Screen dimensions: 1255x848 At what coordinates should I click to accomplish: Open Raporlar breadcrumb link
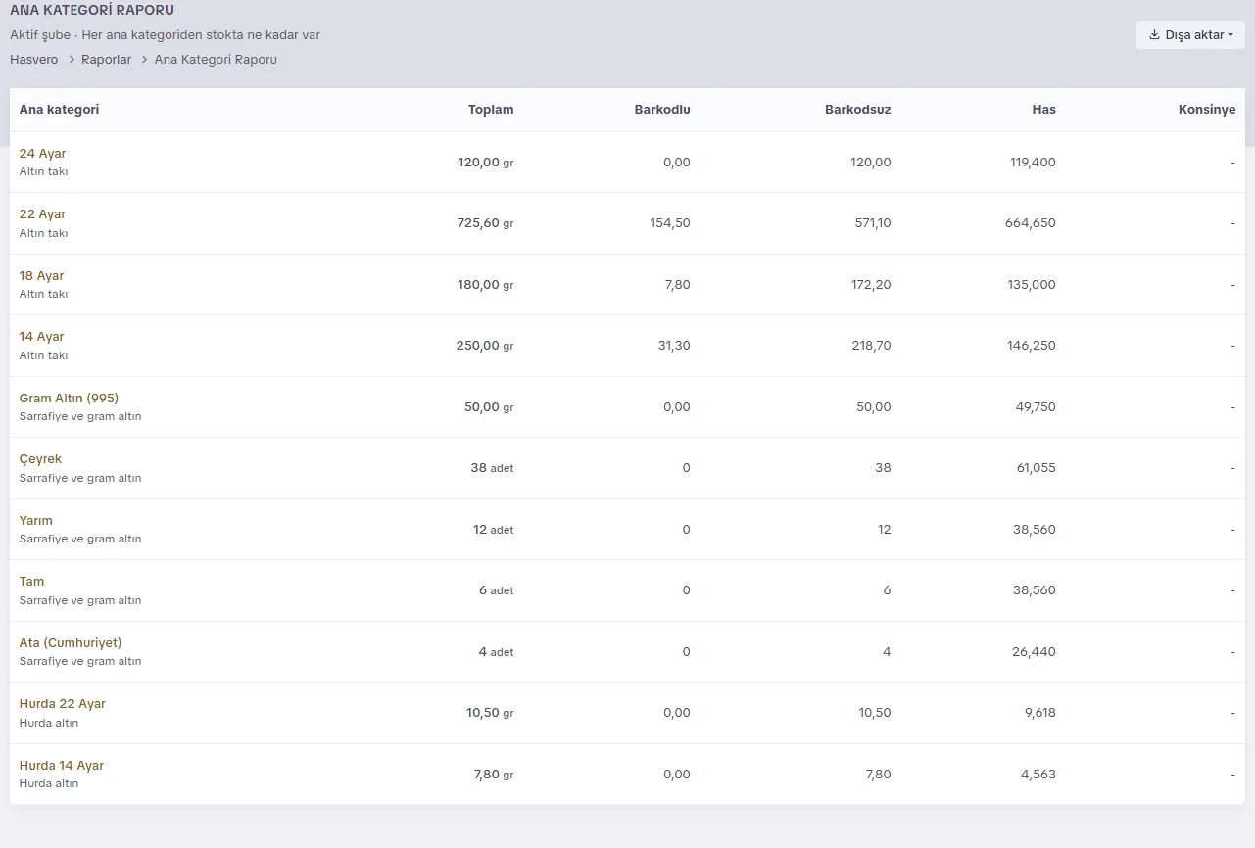pos(107,60)
